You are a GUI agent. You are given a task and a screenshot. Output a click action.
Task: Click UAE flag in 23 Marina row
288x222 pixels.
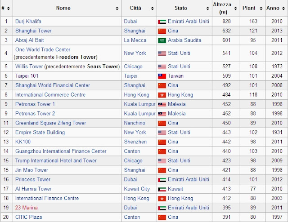coord(162,208)
